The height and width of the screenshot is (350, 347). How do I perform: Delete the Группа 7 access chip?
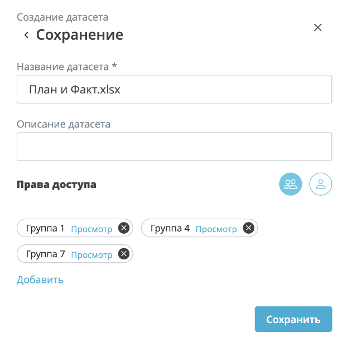click(124, 254)
